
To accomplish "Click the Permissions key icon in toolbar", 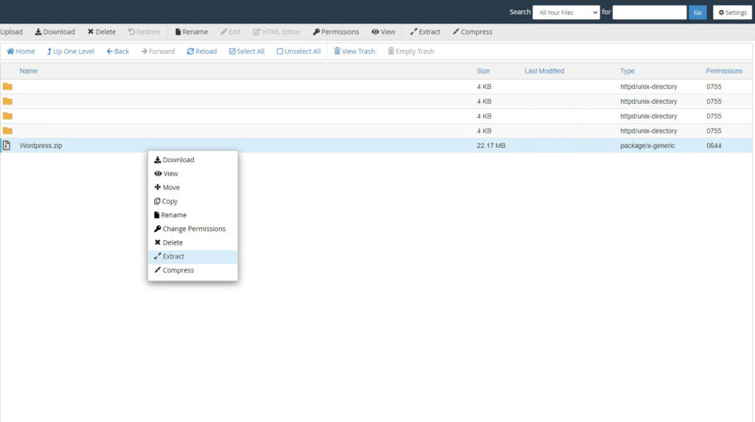I will click(x=316, y=32).
